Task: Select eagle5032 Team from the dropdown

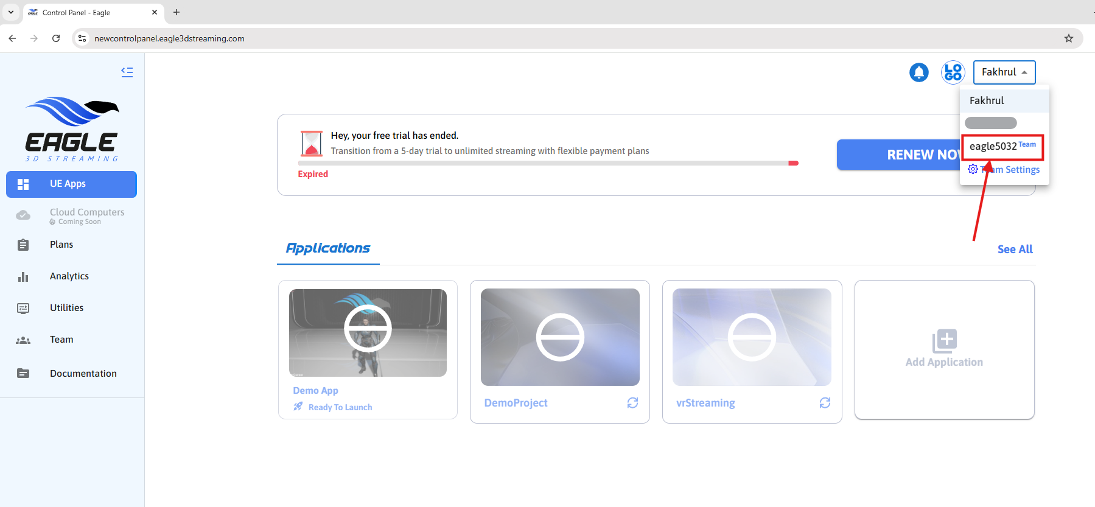Action: pos(1002,147)
